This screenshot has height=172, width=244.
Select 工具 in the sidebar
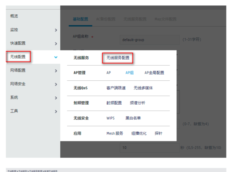pos(14,111)
